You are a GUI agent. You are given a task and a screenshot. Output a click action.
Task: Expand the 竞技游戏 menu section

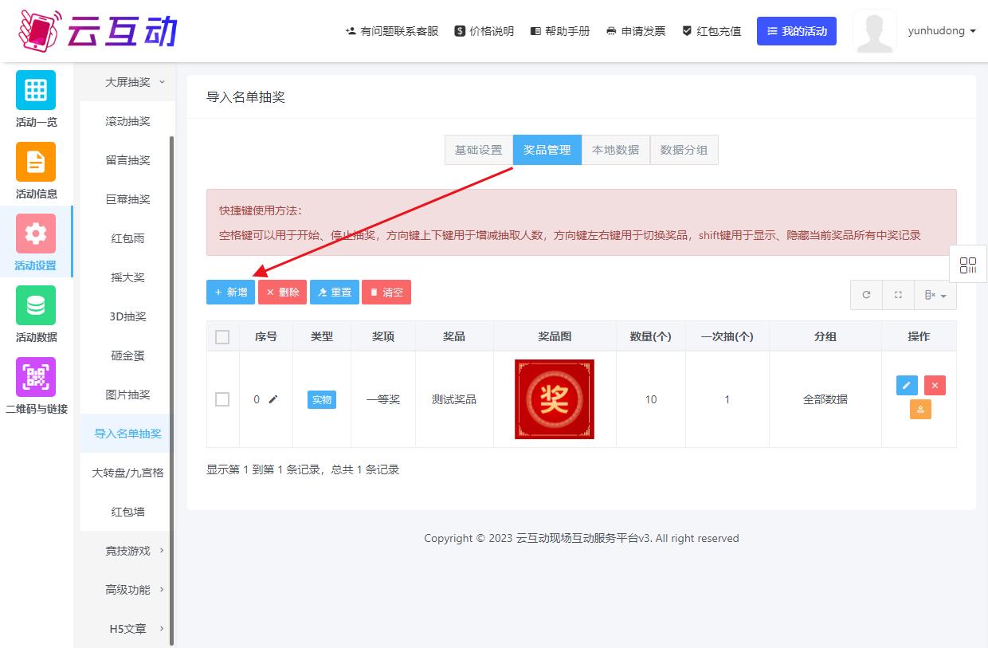tap(127, 551)
